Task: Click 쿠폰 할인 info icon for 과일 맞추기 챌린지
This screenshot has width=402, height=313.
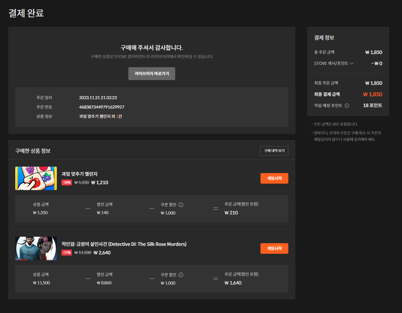Action: coord(181,205)
